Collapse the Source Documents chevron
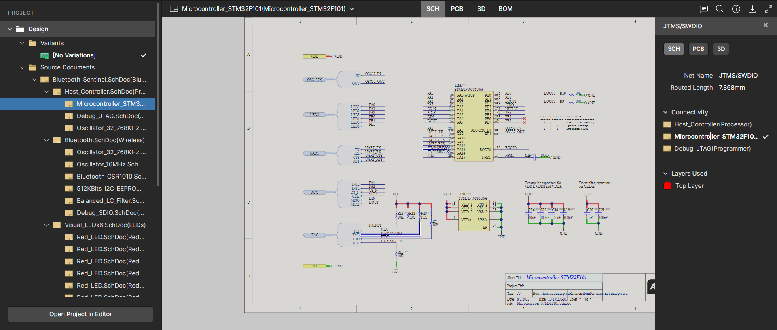 pos(22,67)
